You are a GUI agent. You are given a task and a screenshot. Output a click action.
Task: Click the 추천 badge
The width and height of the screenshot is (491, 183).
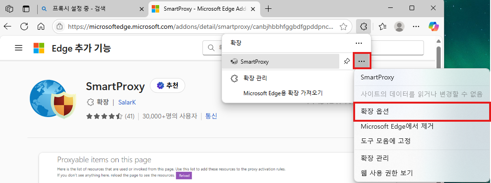pyautogui.click(x=168, y=85)
